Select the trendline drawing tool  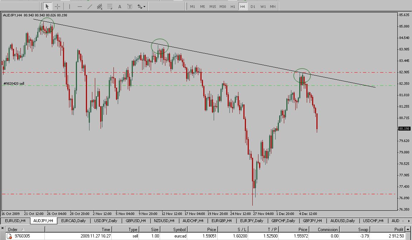click(89, 6)
